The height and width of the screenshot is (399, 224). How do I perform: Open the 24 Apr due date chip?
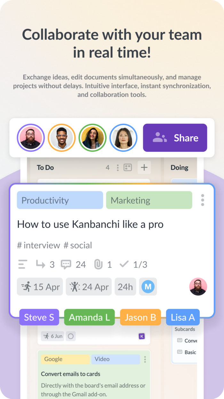coord(89,287)
